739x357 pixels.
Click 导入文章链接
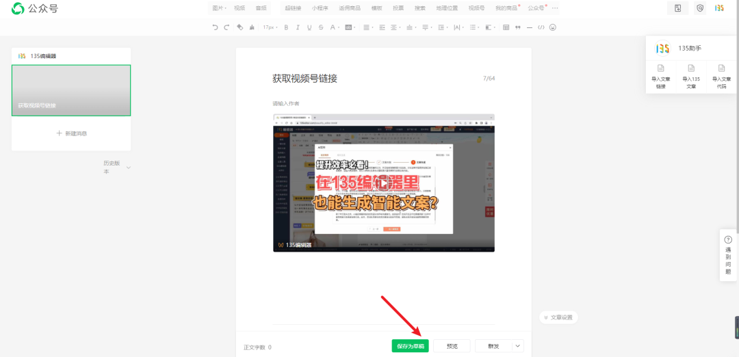coord(661,77)
